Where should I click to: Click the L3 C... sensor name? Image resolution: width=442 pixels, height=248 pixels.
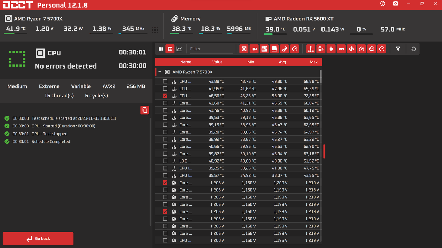(x=185, y=161)
